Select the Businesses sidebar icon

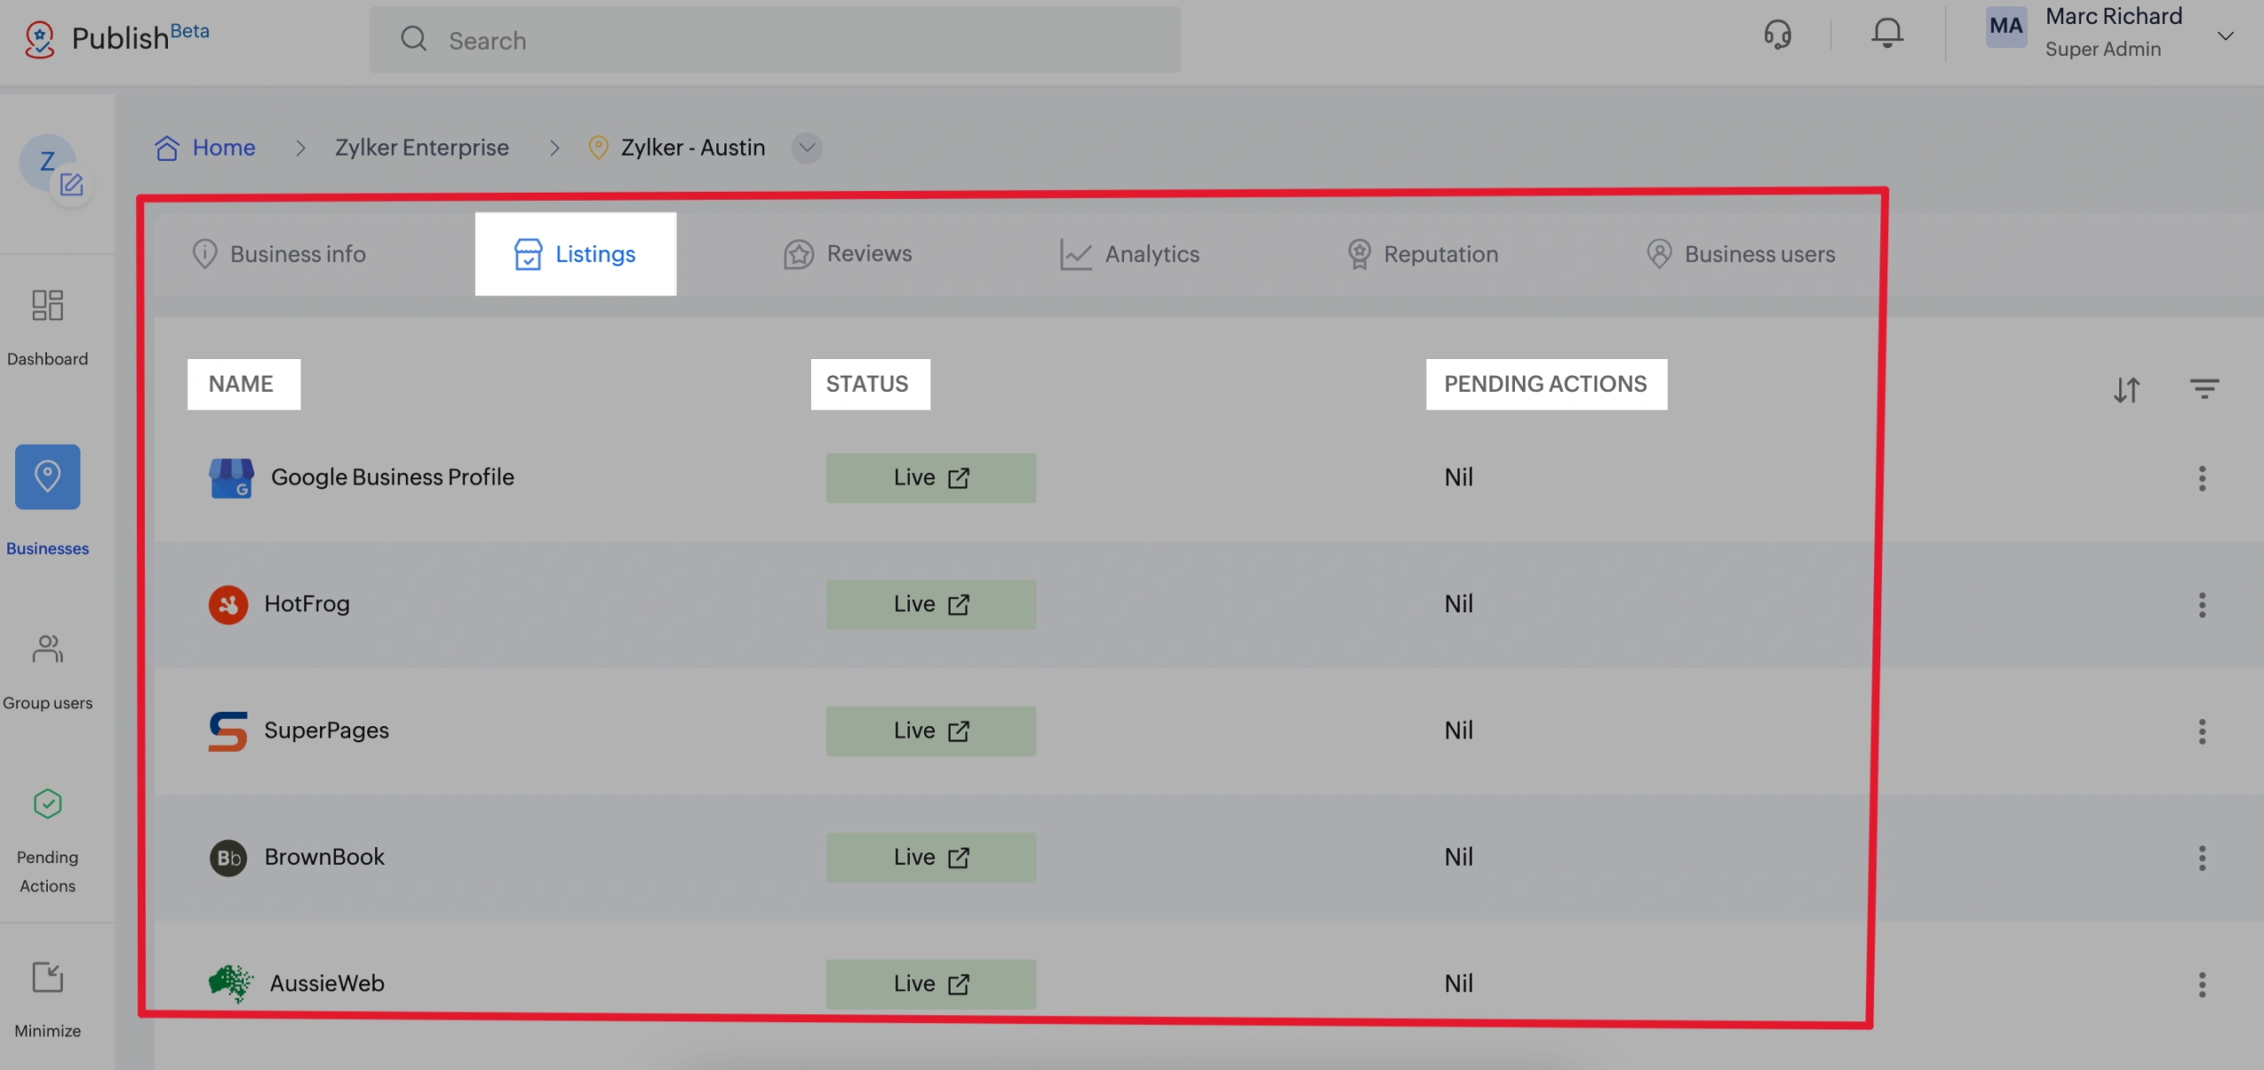[x=47, y=477]
